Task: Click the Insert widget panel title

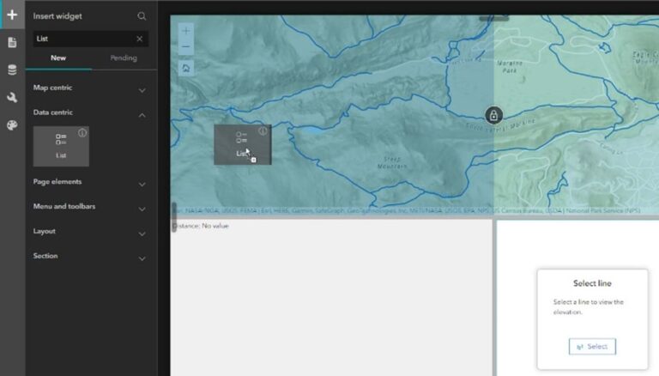Action: point(57,16)
